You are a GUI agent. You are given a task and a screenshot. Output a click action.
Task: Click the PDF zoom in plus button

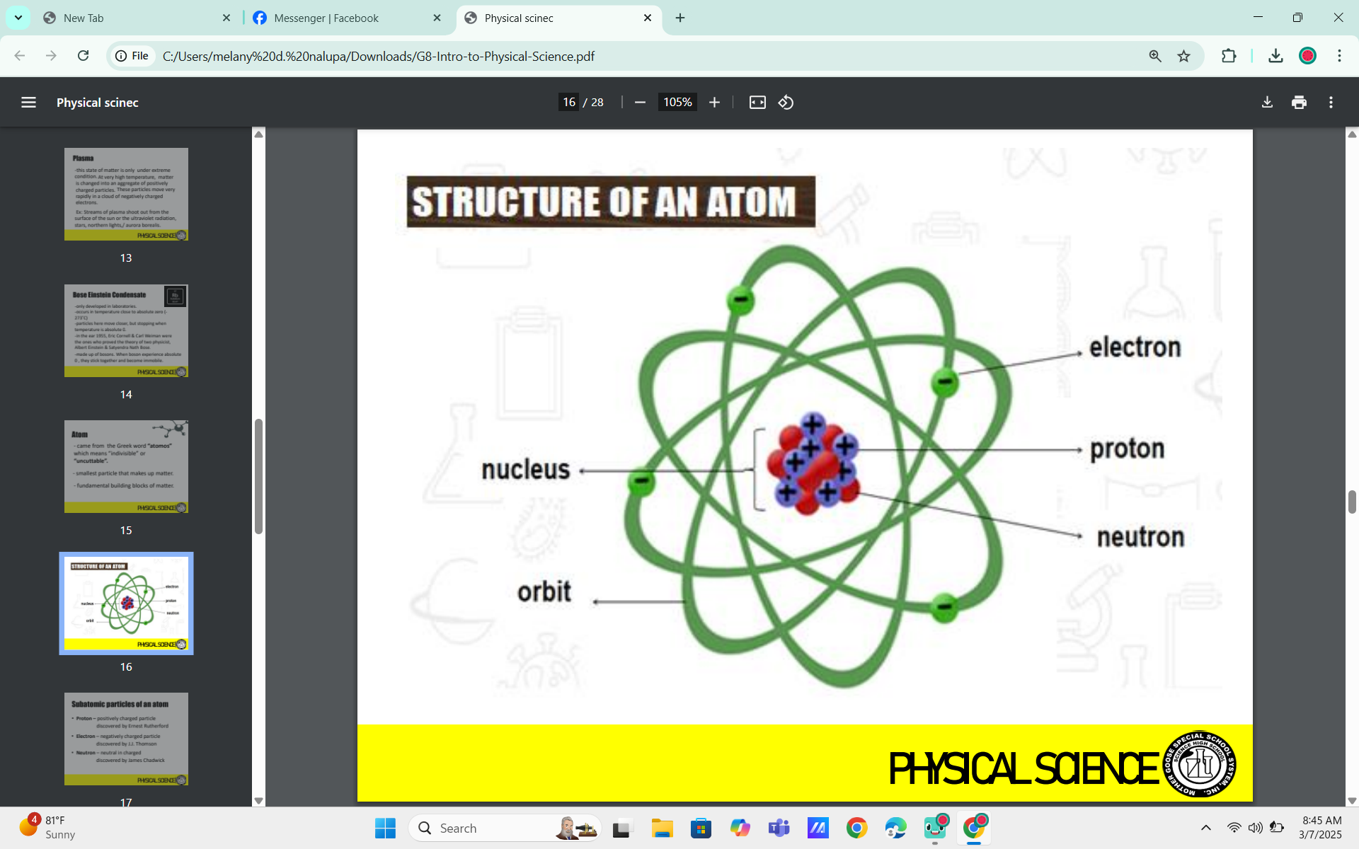[714, 103]
